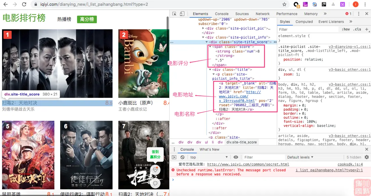Image resolution: width=371 pixels, height=196 pixels.
Task: Go forward with the browser forward arrow
Action: click(x=15, y=4)
